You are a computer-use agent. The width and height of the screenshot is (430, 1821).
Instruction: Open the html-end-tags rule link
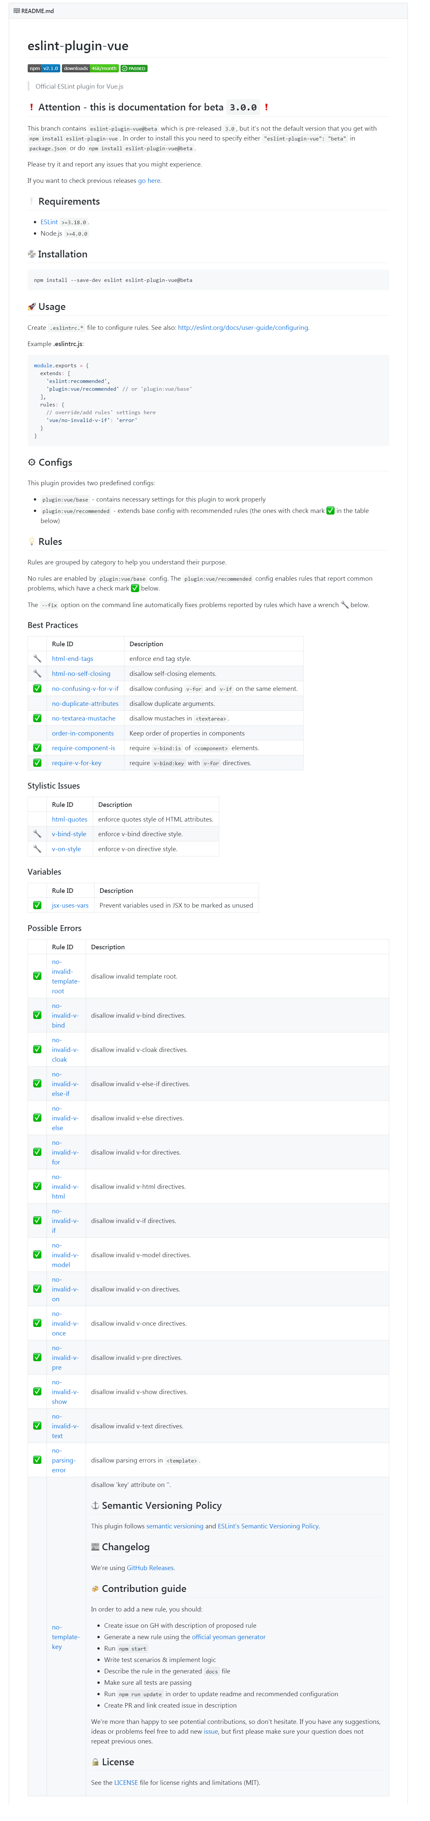pyautogui.click(x=72, y=659)
